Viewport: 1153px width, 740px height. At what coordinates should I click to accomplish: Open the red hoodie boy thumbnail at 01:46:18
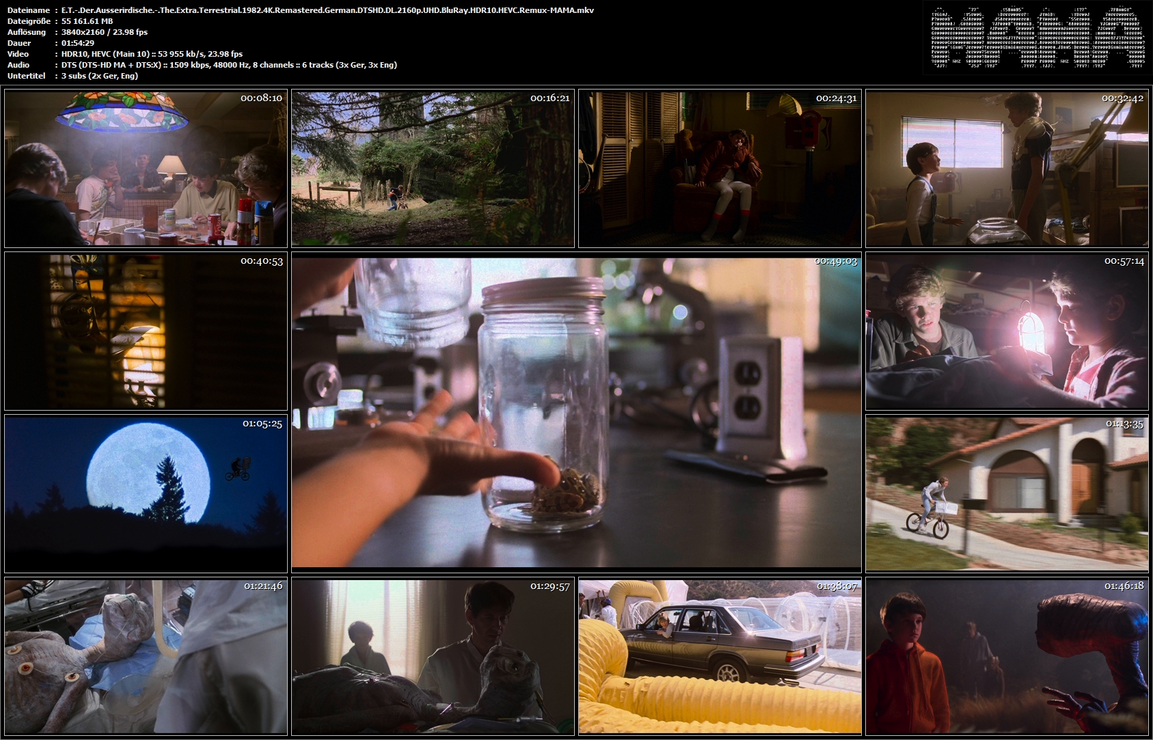coord(1007,657)
